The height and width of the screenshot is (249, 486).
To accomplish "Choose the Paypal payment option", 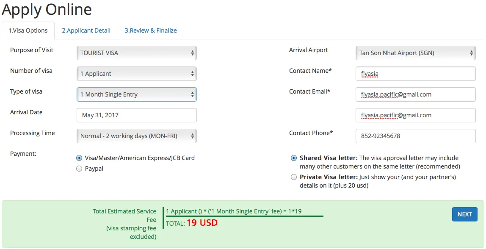I will pos(79,169).
